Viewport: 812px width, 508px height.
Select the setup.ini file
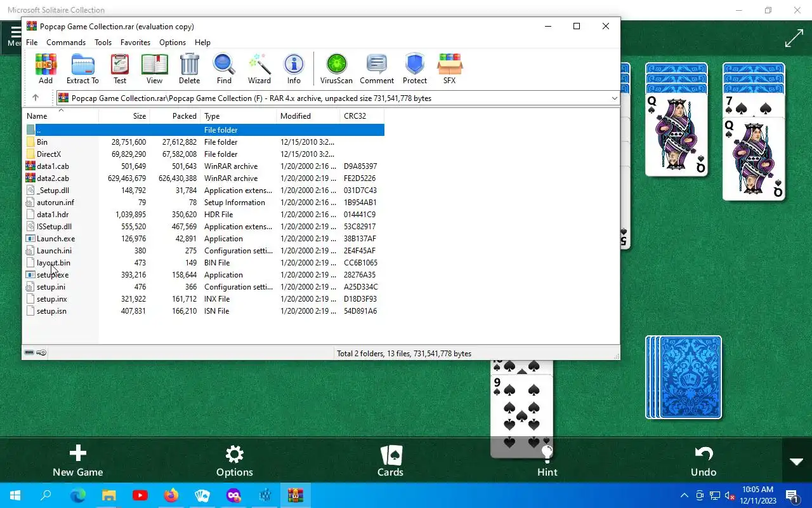point(204,287)
